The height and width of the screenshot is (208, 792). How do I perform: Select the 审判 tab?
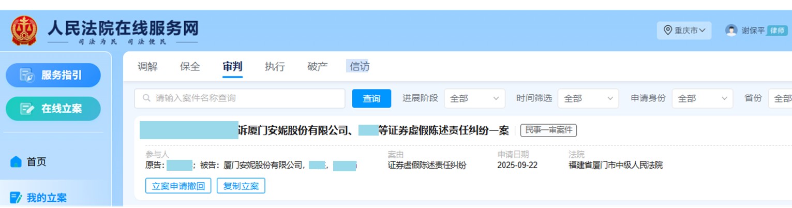(232, 67)
